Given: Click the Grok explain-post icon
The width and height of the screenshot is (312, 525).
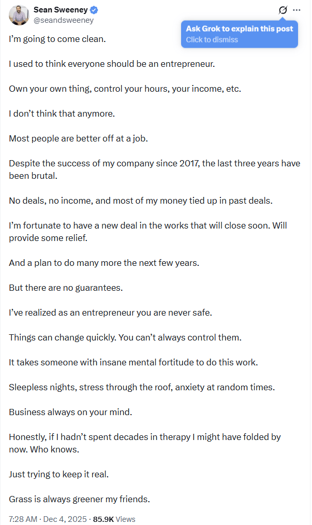Looking at the screenshot, I should point(283,10).
